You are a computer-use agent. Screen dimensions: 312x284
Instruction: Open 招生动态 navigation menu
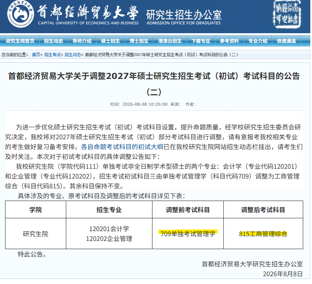[x=53, y=41]
